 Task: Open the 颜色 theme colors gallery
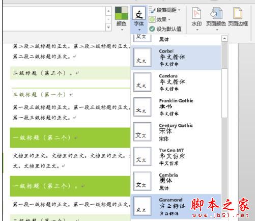(x=122, y=18)
